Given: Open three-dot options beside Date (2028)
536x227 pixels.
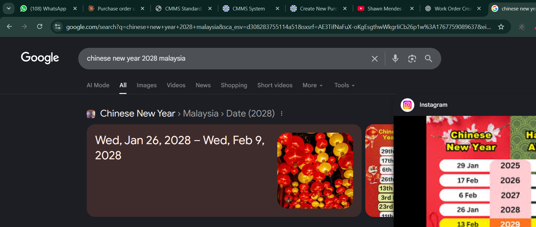Looking at the screenshot, I should [282, 114].
